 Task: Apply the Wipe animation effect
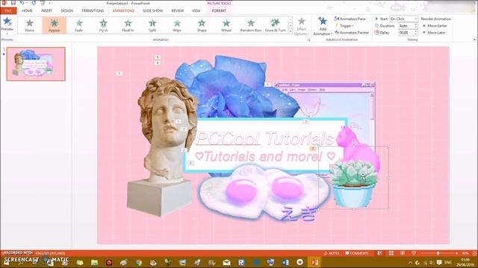click(x=177, y=25)
